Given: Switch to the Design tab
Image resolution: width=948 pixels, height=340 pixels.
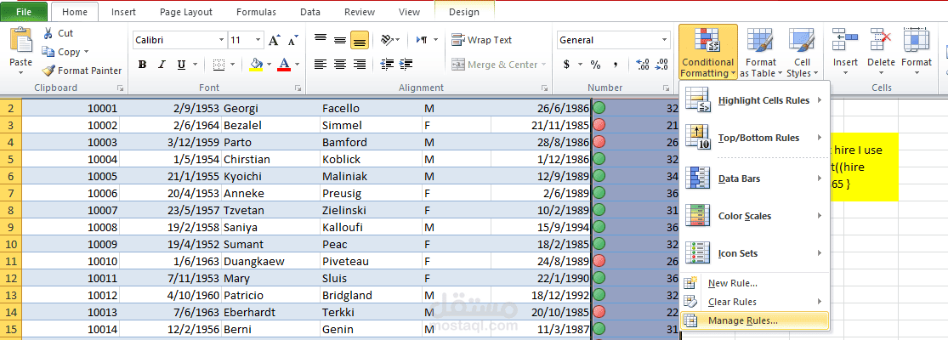Looking at the screenshot, I should coord(464,11).
